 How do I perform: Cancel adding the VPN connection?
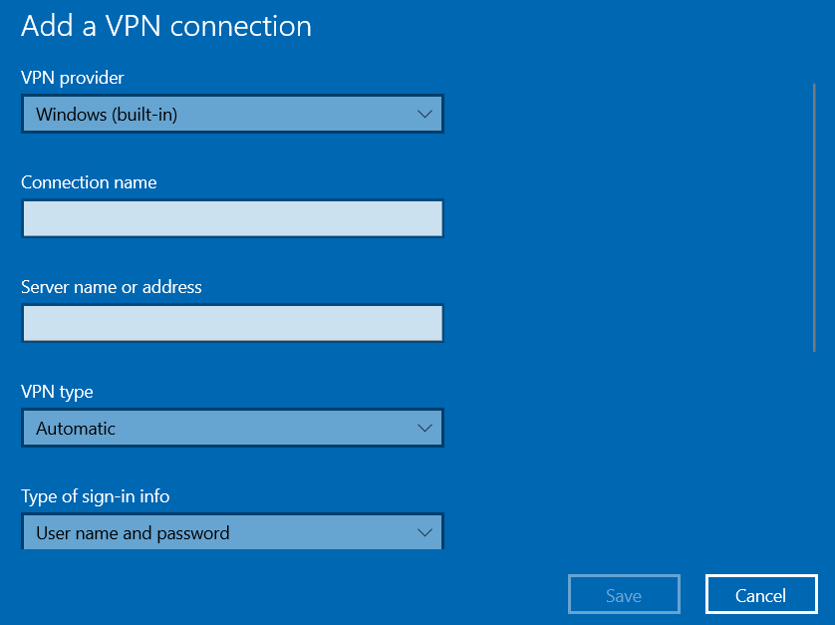pos(761,594)
